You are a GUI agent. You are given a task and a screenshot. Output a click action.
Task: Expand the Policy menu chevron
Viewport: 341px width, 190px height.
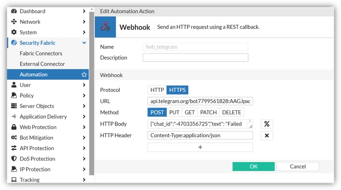(x=84, y=95)
